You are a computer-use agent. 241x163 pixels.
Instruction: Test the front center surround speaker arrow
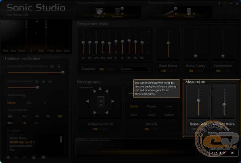coord(100,89)
